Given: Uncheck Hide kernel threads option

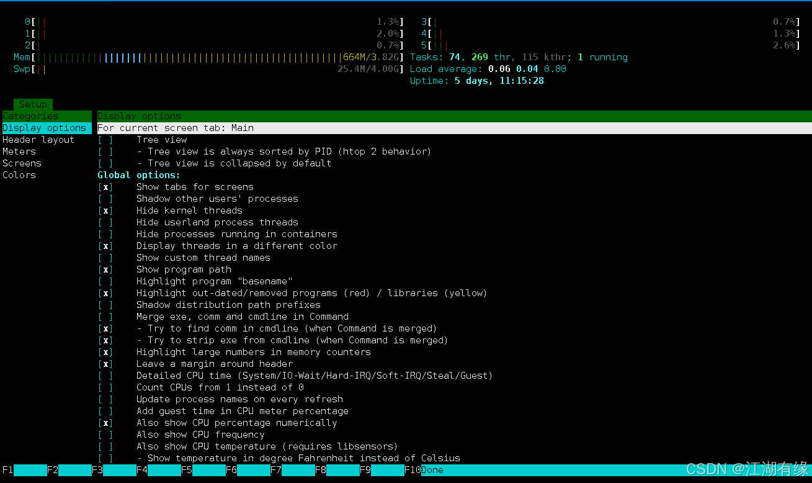Looking at the screenshot, I should point(105,210).
